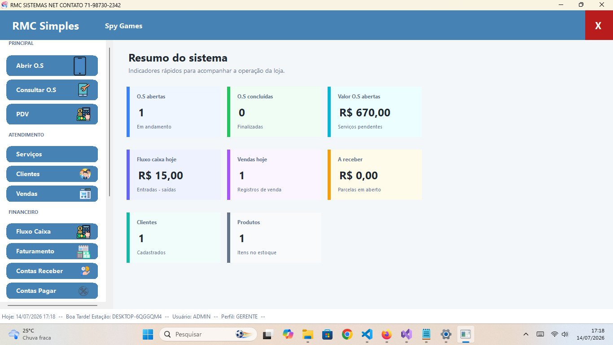Open the Wi-Fi network tray icon
This screenshot has height=345, width=613.
[x=555, y=334]
